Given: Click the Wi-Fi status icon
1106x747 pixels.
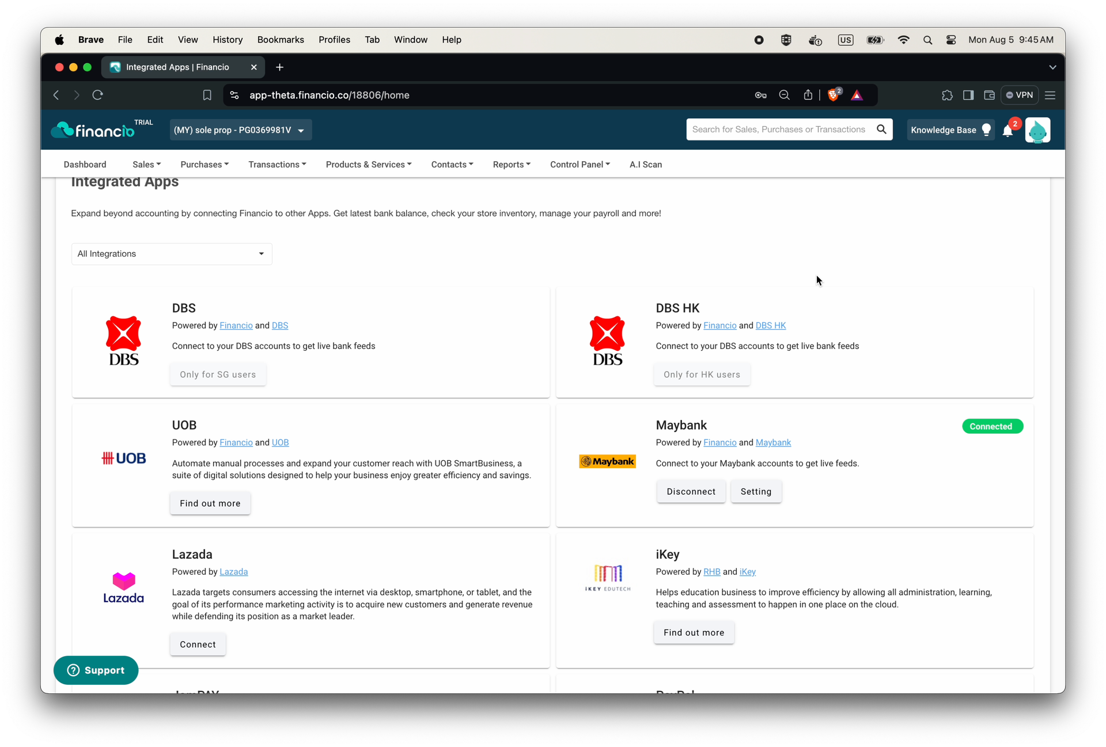Looking at the screenshot, I should click(x=903, y=40).
